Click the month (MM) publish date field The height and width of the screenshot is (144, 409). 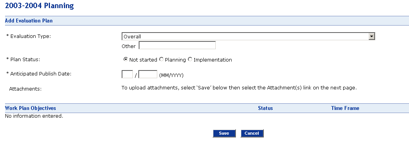127,74
